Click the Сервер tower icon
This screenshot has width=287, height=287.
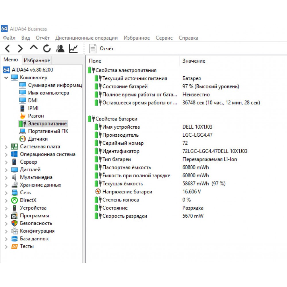click(14, 162)
